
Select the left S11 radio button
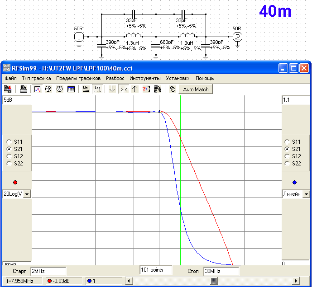(9, 141)
